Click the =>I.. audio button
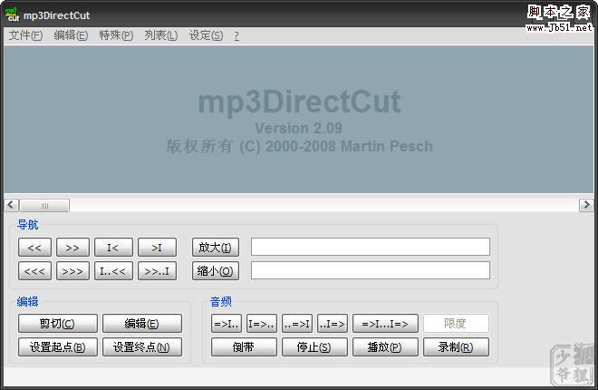The height and width of the screenshot is (390, 598). [x=227, y=324]
